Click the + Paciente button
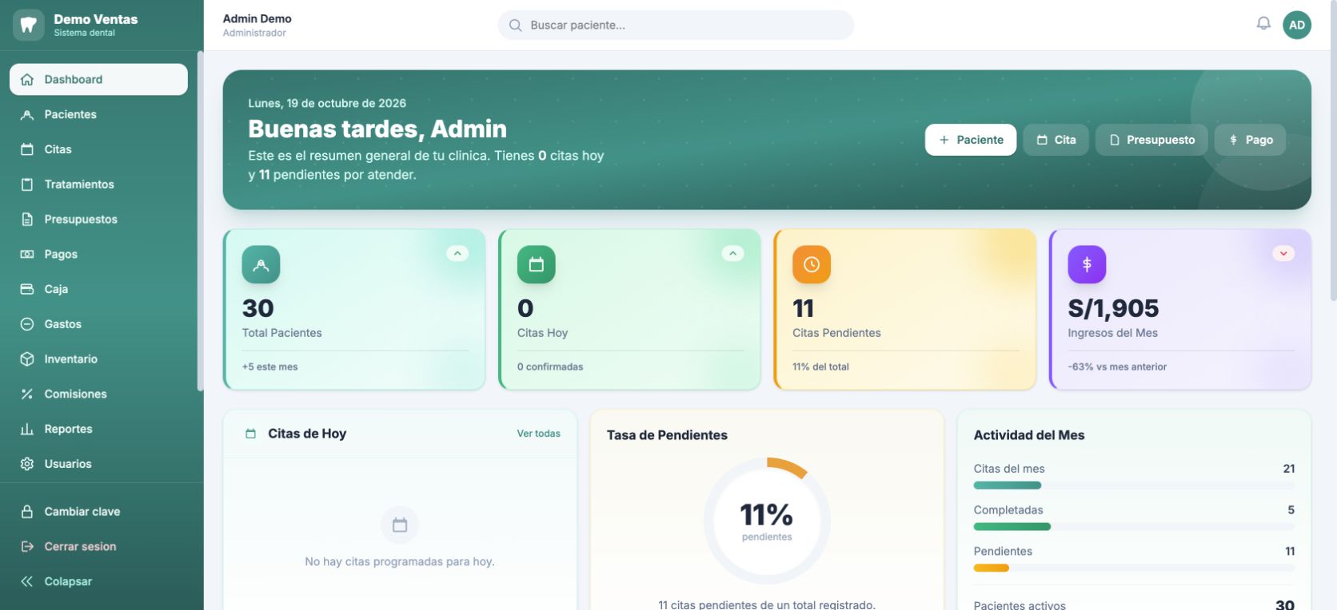This screenshot has height=610, width=1337. 971,140
